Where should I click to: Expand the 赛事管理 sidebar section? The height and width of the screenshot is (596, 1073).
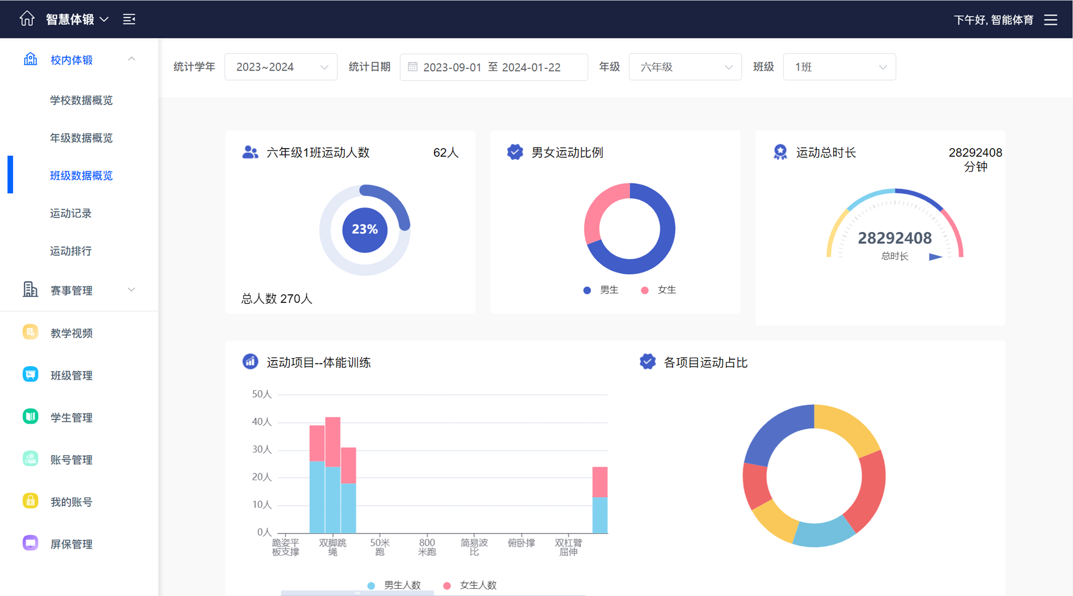click(79, 290)
